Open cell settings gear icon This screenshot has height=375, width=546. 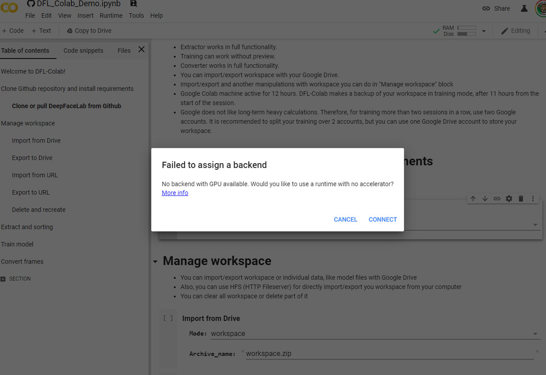[x=509, y=199]
